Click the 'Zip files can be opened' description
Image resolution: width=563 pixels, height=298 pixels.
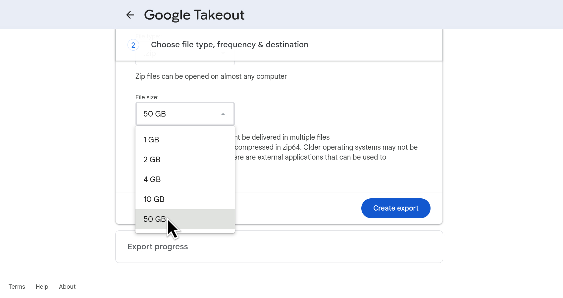(211, 76)
